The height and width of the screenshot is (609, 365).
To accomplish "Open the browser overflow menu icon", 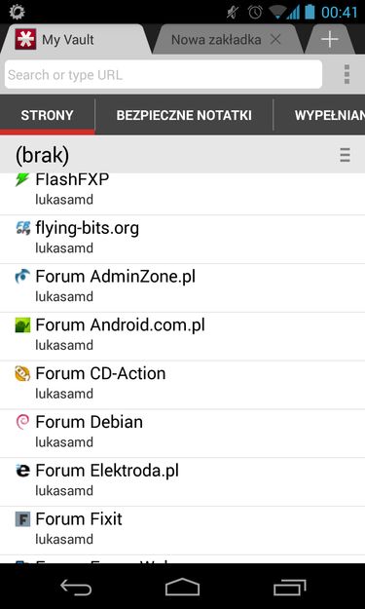I will [x=347, y=74].
